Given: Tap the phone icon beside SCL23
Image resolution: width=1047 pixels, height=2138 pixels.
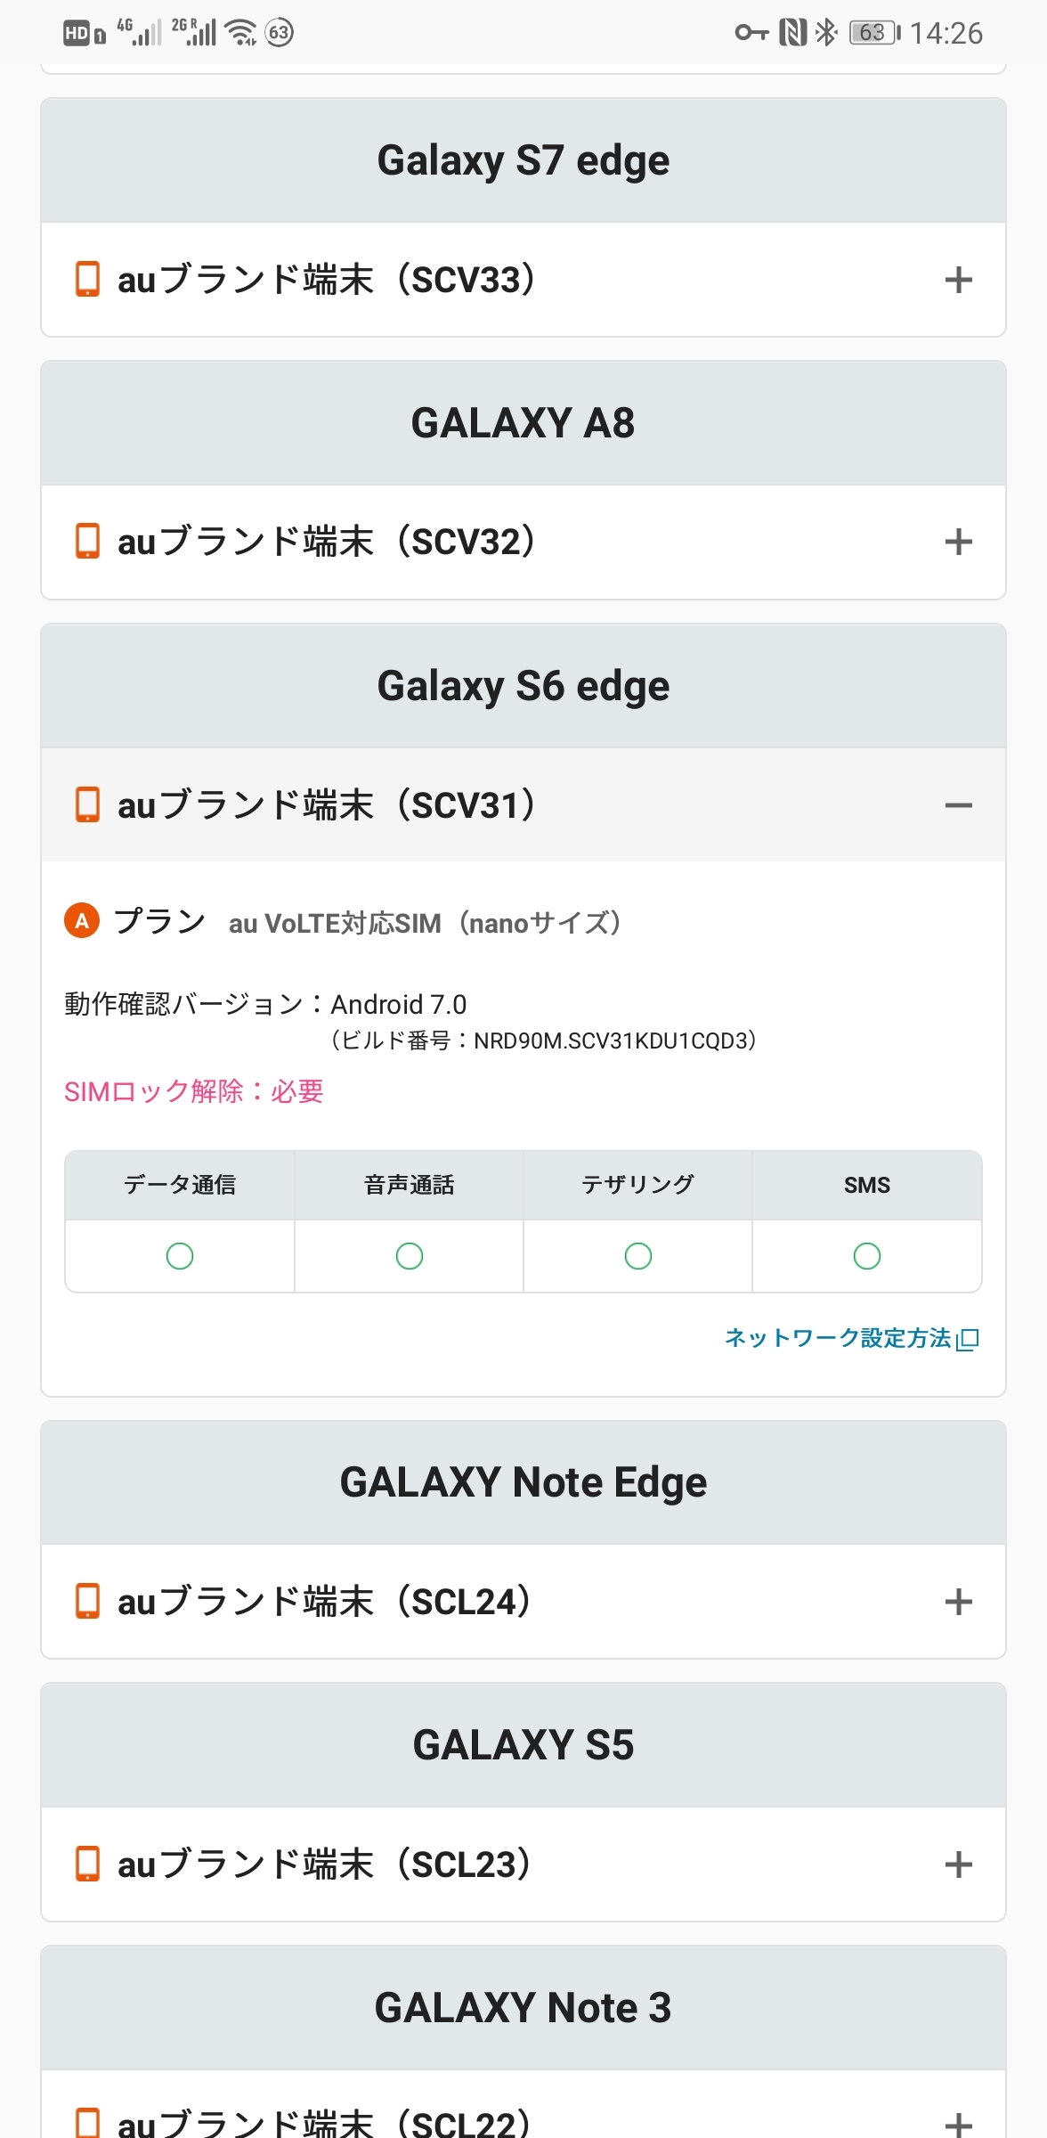Looking at the screenshot, I should click(87, 1863).
